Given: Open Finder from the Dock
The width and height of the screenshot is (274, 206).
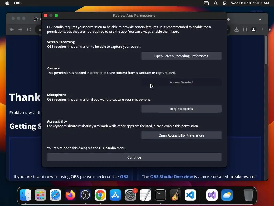Looking at the screenshot, I should click(x=25, y=195).
